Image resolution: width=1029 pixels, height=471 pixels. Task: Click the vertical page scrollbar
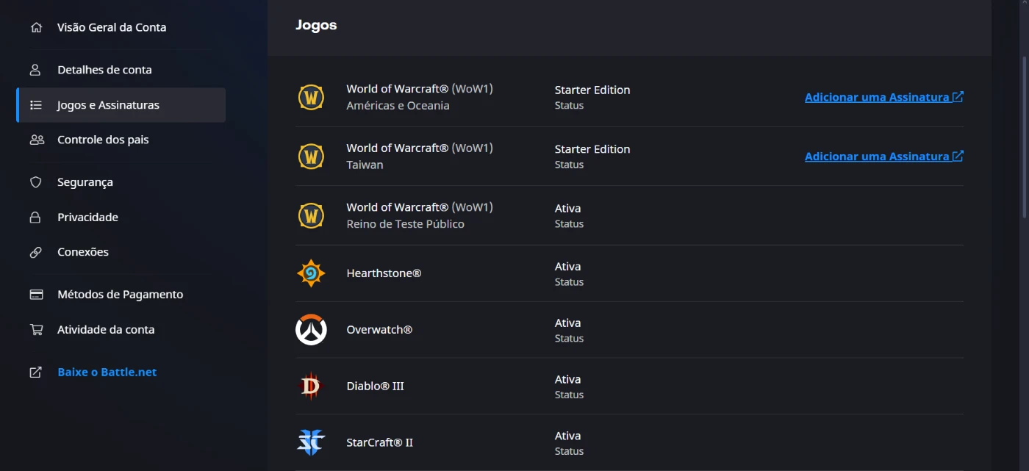[1024, 136]
